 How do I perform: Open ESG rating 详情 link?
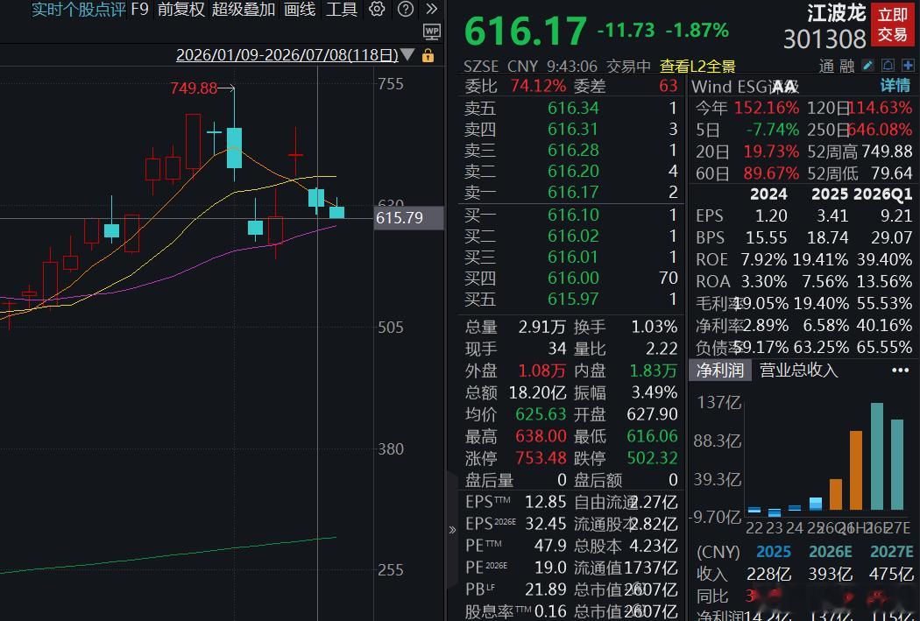[x=895, y=86]
